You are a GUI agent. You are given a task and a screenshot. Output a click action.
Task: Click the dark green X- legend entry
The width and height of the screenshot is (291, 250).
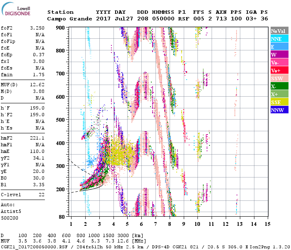click(x=279, y=86)
